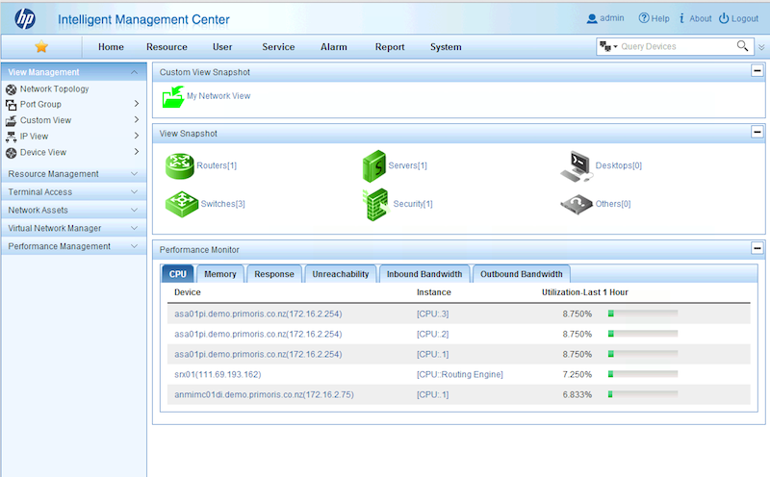Click the green Servers icon
770x477 pixels.
pyautogui.click(x=374, y=165)
